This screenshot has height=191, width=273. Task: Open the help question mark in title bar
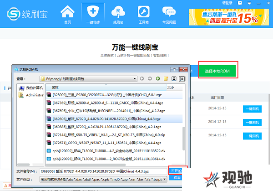coord(240,3)
